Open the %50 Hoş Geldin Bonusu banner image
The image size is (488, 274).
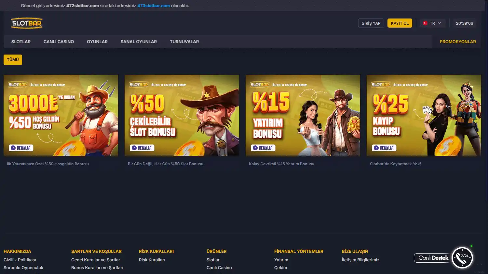tap(61, 115)
